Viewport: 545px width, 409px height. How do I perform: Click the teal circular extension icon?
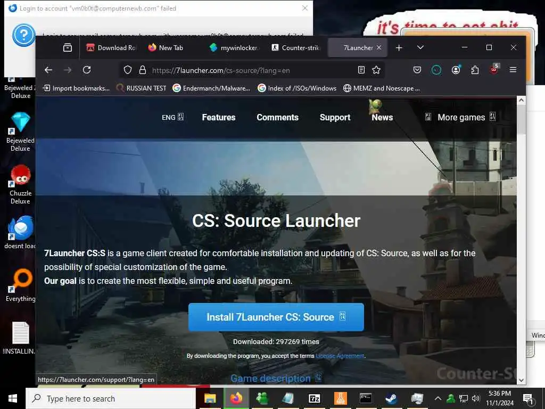tap(436, 70)
